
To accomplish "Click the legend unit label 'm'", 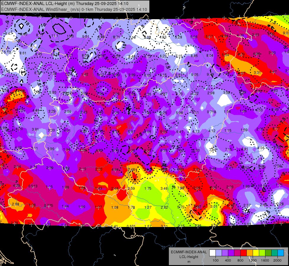I will tap(189, 262).
